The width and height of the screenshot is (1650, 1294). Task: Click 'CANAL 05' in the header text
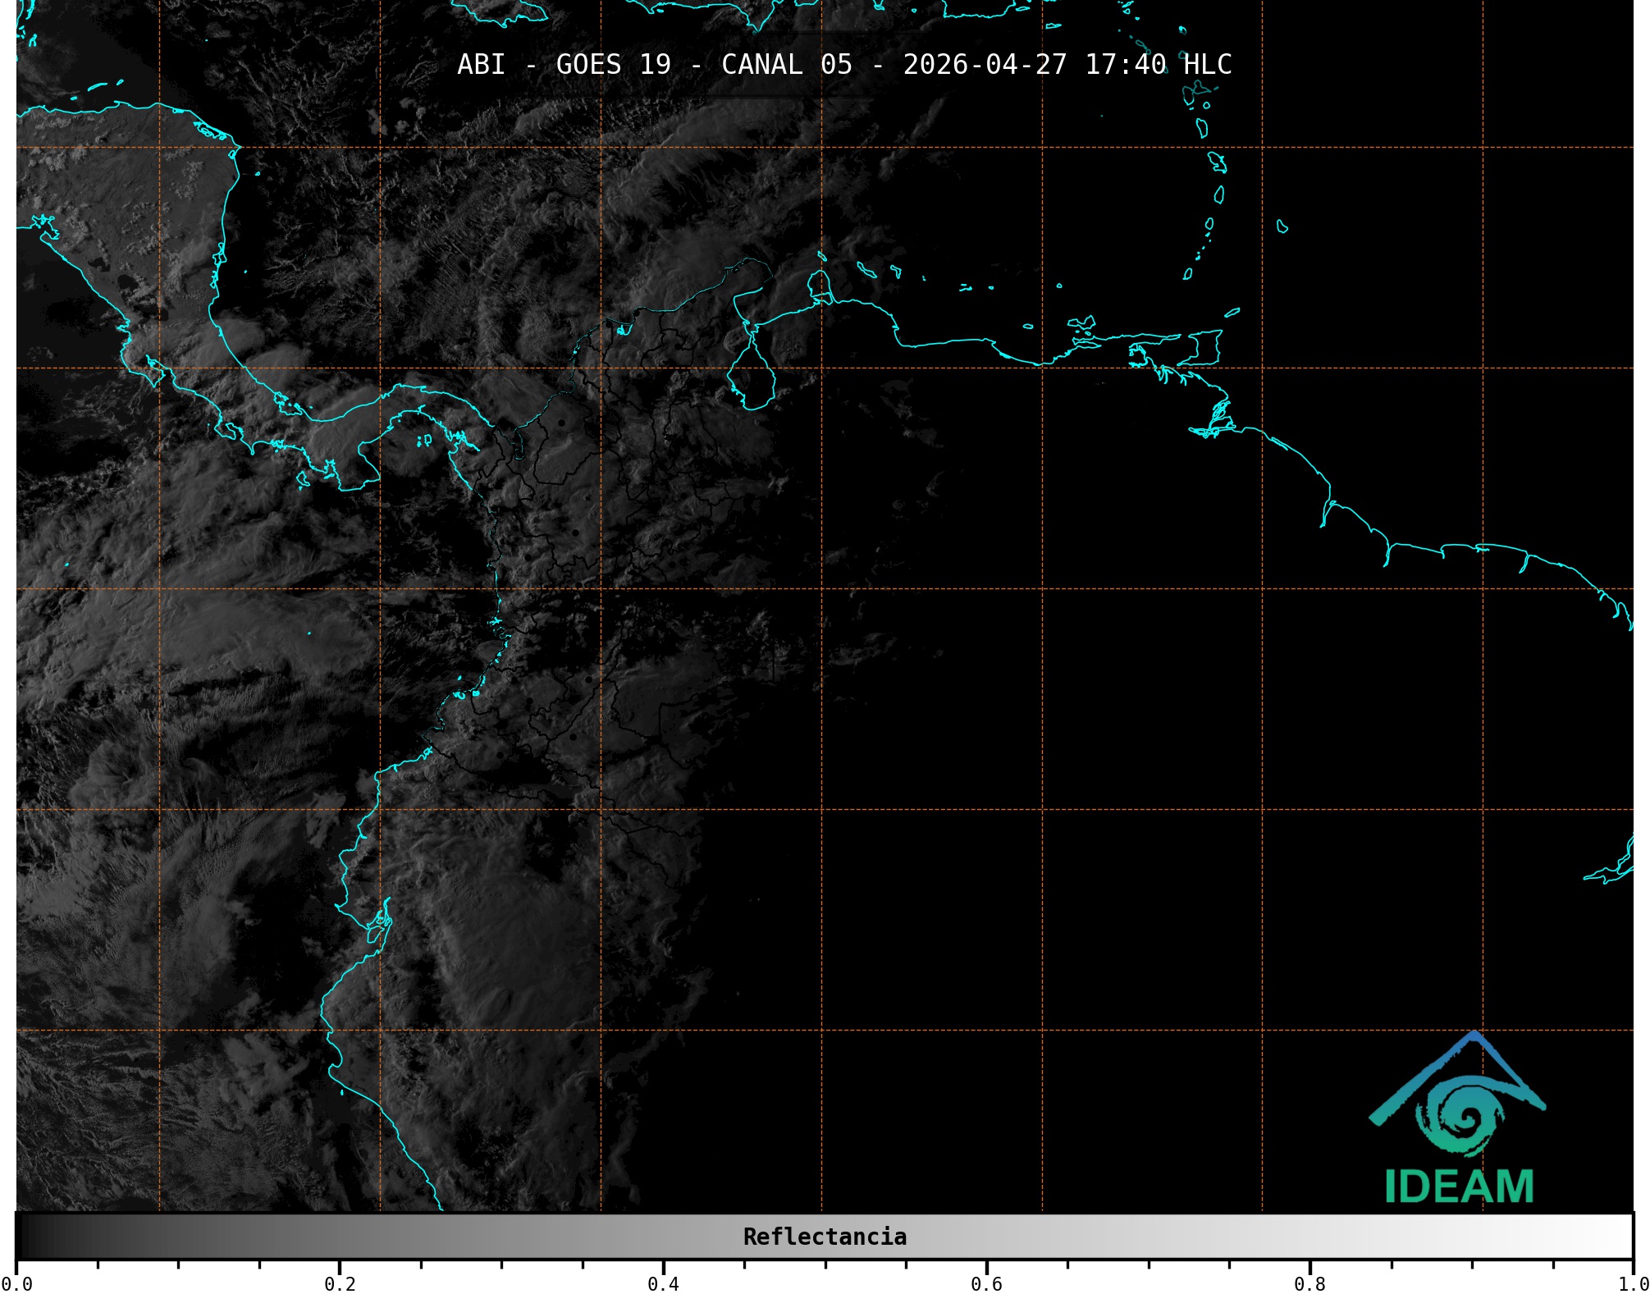coord(786,65)
